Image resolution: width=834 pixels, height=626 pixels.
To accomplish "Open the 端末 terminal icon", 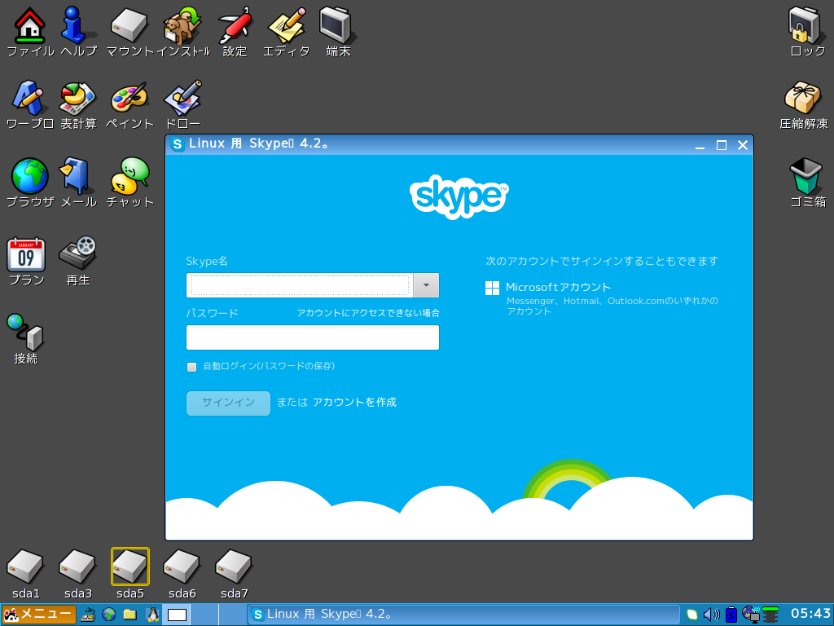I will (338, 25).
